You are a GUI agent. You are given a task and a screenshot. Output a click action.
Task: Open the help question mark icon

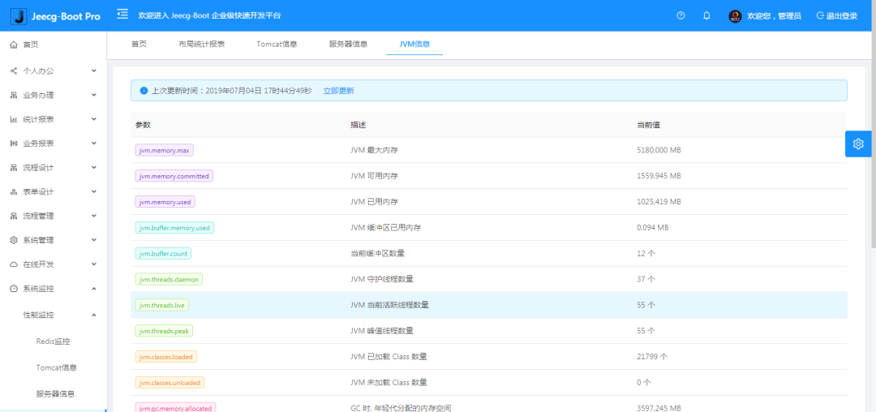(x=681, y=15)
